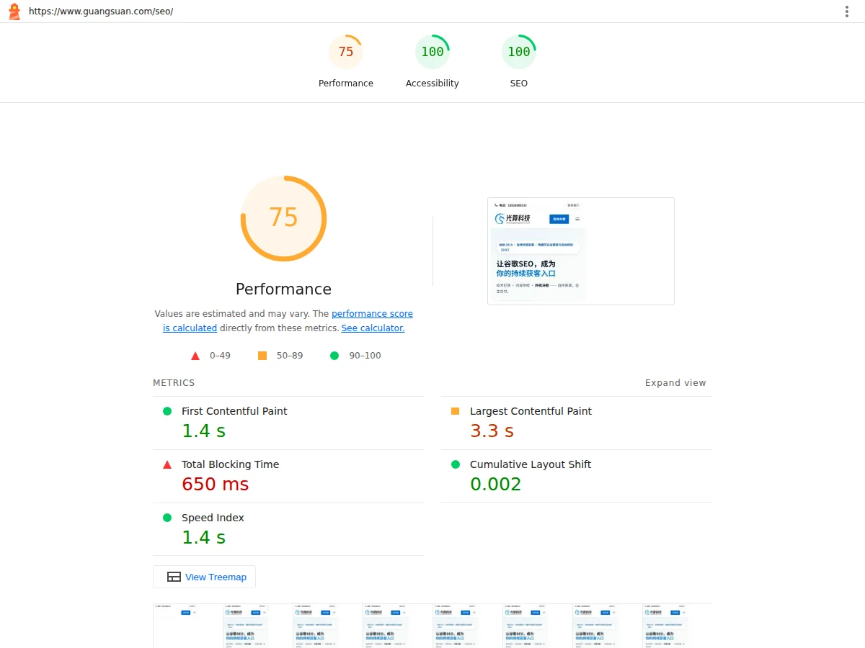
Task: Click the green circle beside First Contentful Paint
Action: point(167,411)
